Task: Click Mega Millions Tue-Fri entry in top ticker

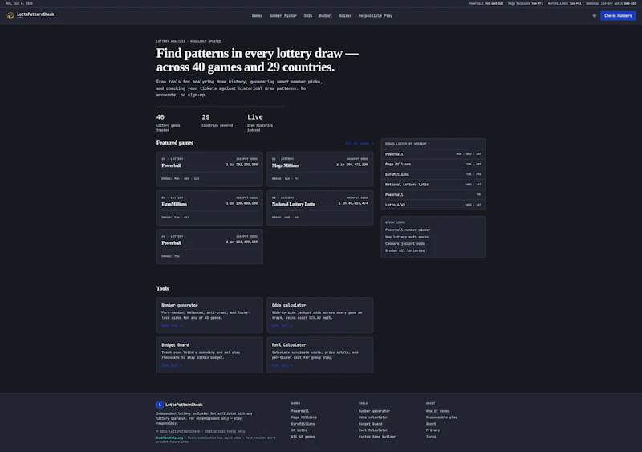Action: [526, 4]
